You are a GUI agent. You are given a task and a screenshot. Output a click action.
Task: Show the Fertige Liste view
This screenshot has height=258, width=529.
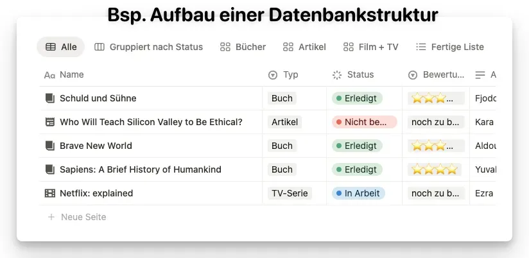click(450, 47)
